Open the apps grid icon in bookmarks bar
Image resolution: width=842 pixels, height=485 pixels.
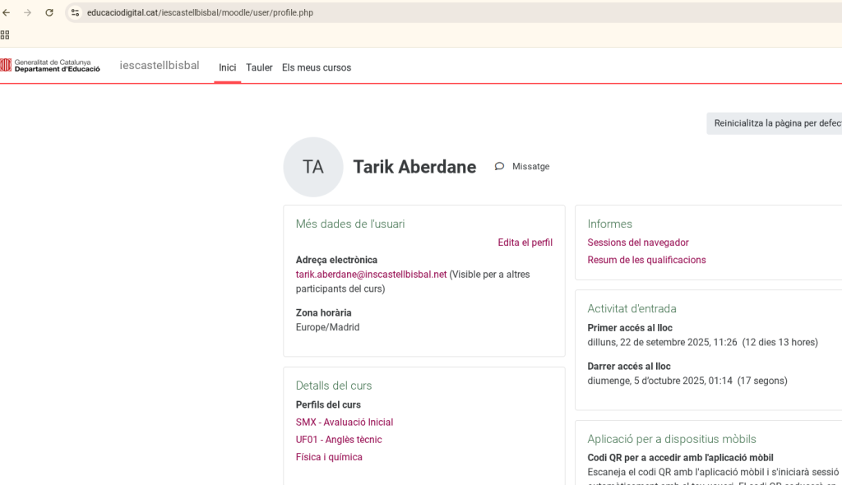[5, 35]
